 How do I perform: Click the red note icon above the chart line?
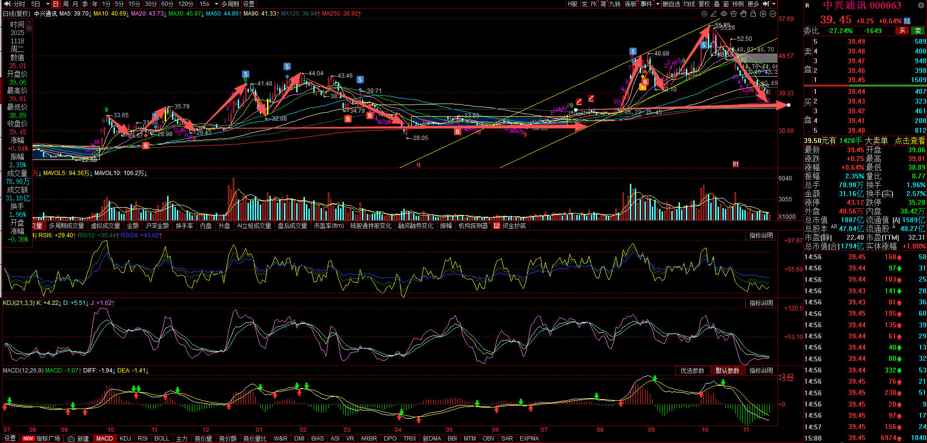coord(579,102)
